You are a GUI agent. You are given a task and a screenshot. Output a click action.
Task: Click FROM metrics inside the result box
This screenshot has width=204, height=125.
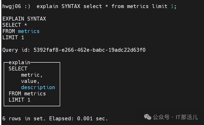tap(27, 94)
